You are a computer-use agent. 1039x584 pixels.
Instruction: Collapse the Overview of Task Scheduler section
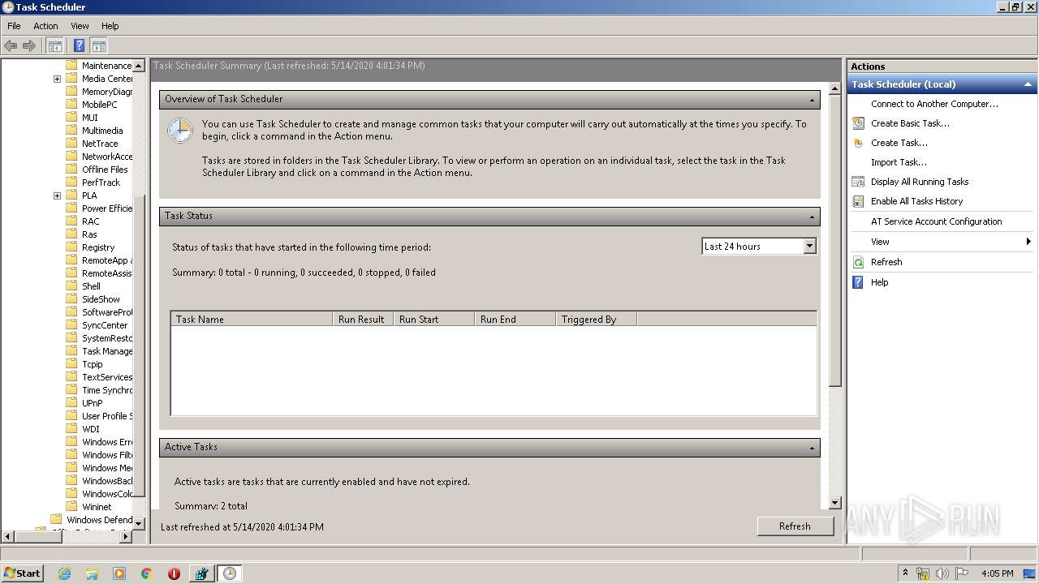tap(812, 100)
